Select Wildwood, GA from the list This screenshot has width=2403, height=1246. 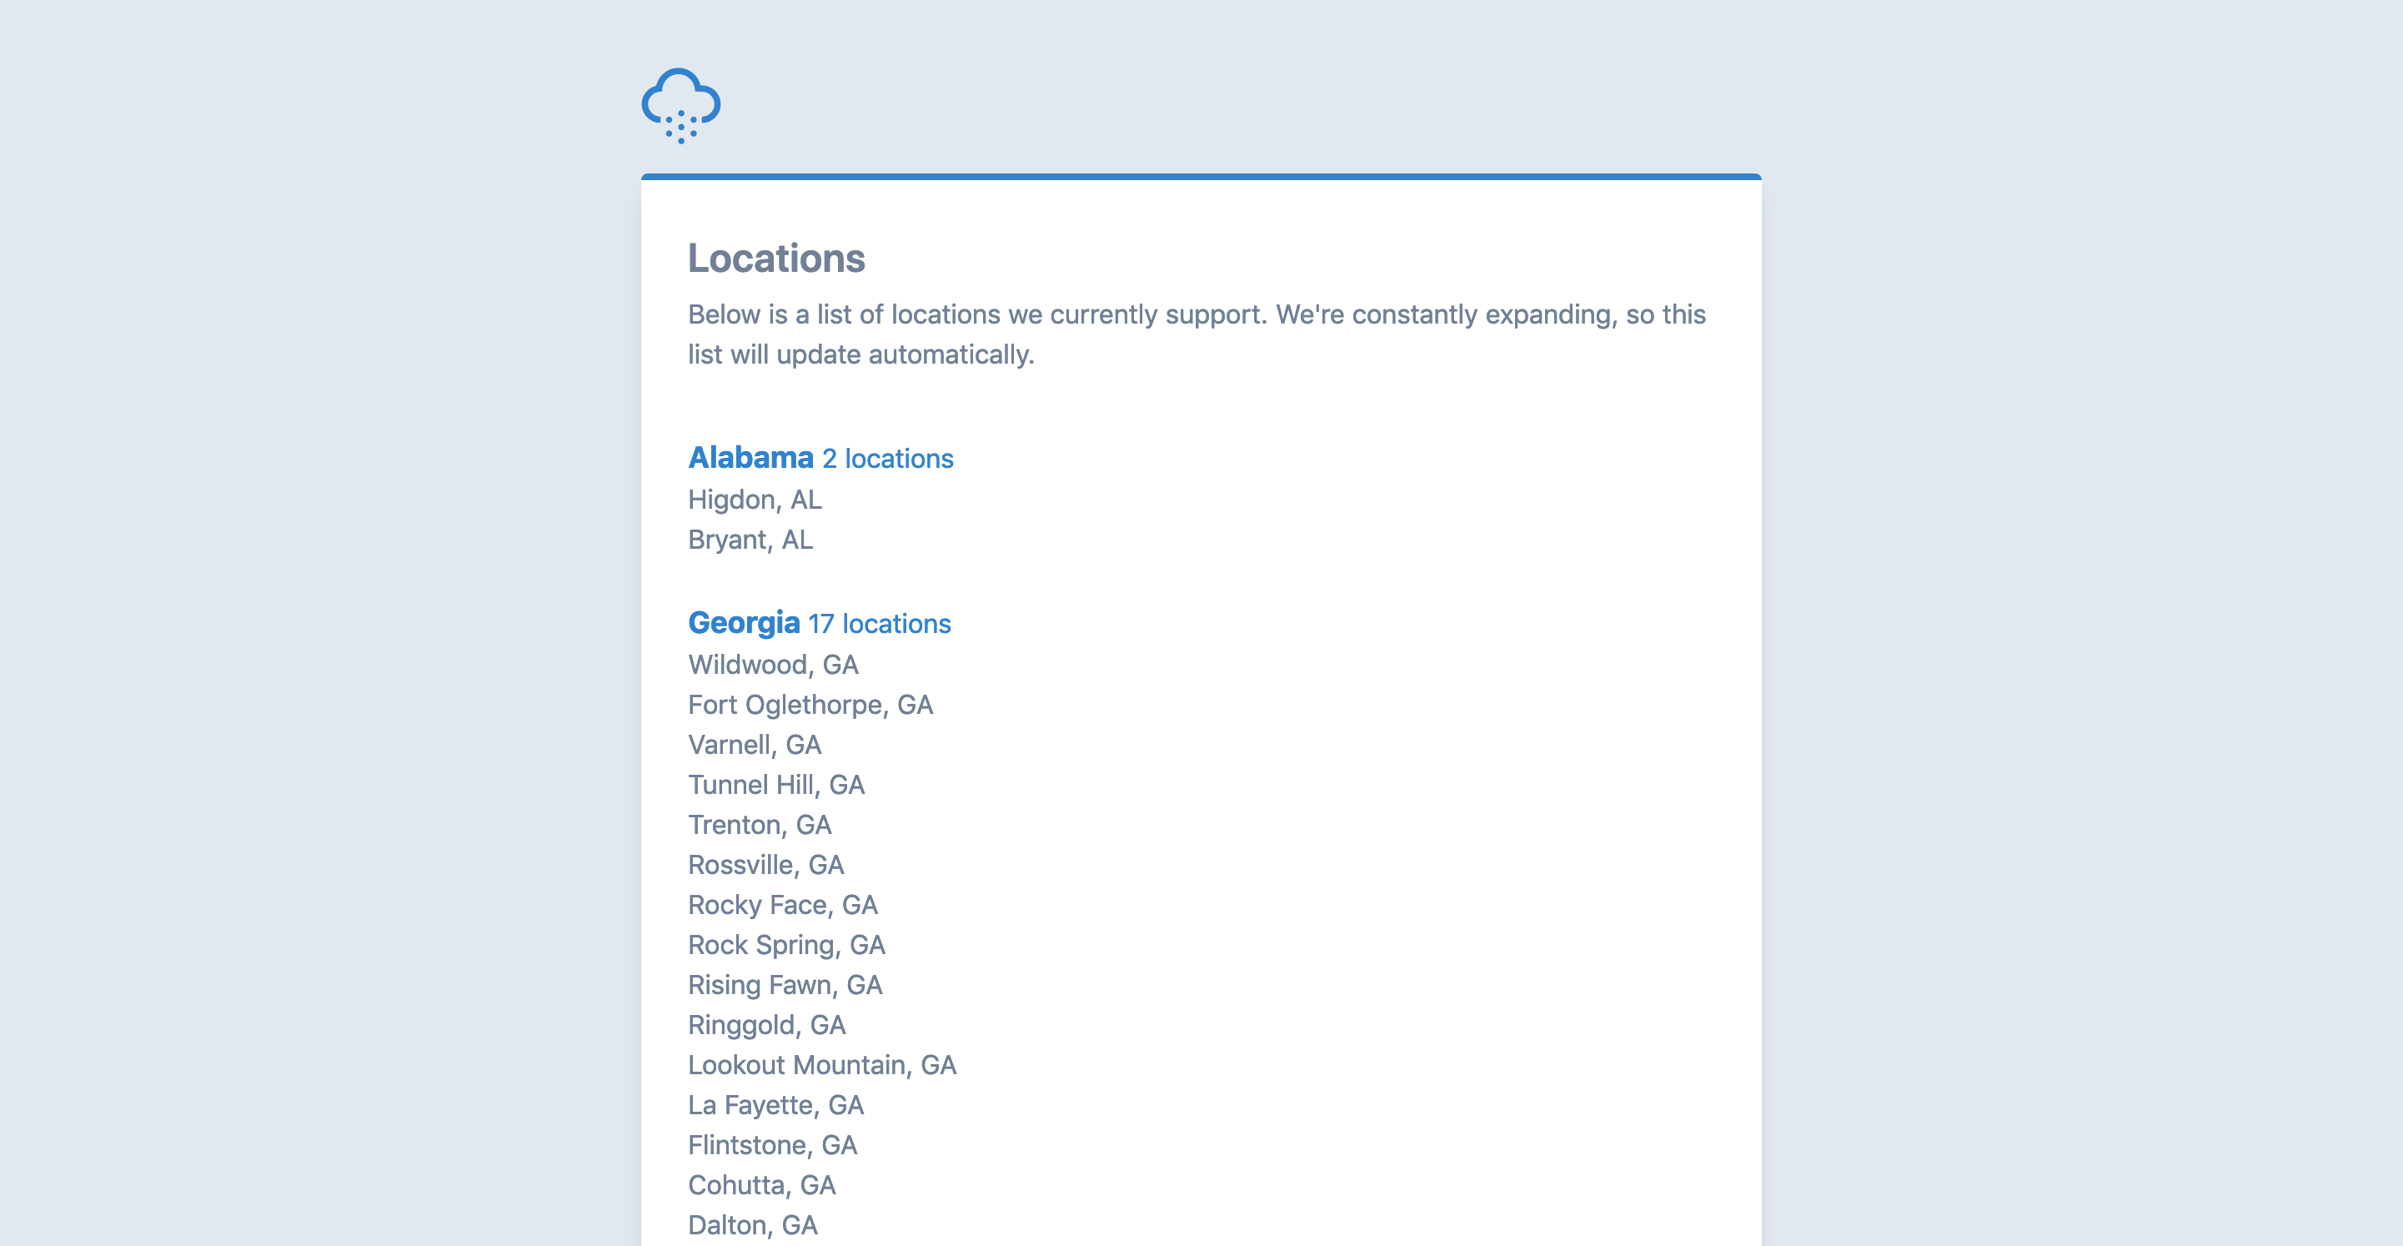(772, 665)
